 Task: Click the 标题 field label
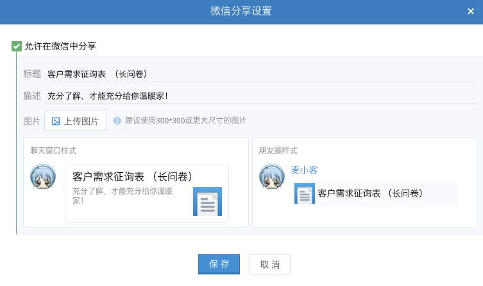click(32, 74)
